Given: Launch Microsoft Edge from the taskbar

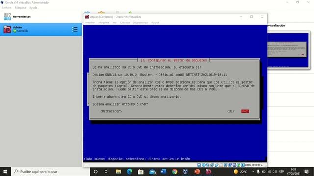Looking at the screenshot, I should [x=130, y=172].
